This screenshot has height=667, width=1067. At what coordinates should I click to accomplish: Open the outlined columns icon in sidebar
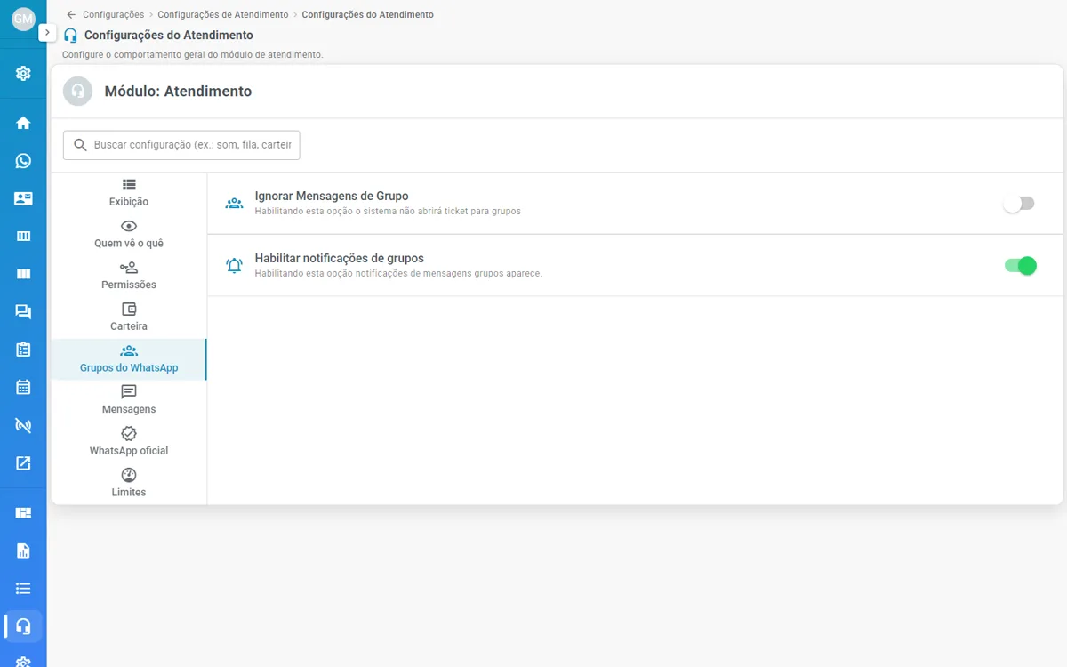click(23, 236)
